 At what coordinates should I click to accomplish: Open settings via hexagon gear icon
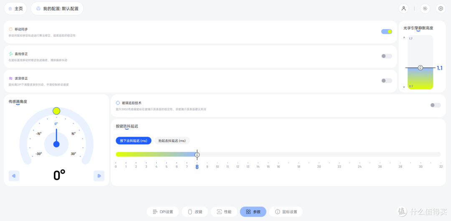click(x=441, y=8)
